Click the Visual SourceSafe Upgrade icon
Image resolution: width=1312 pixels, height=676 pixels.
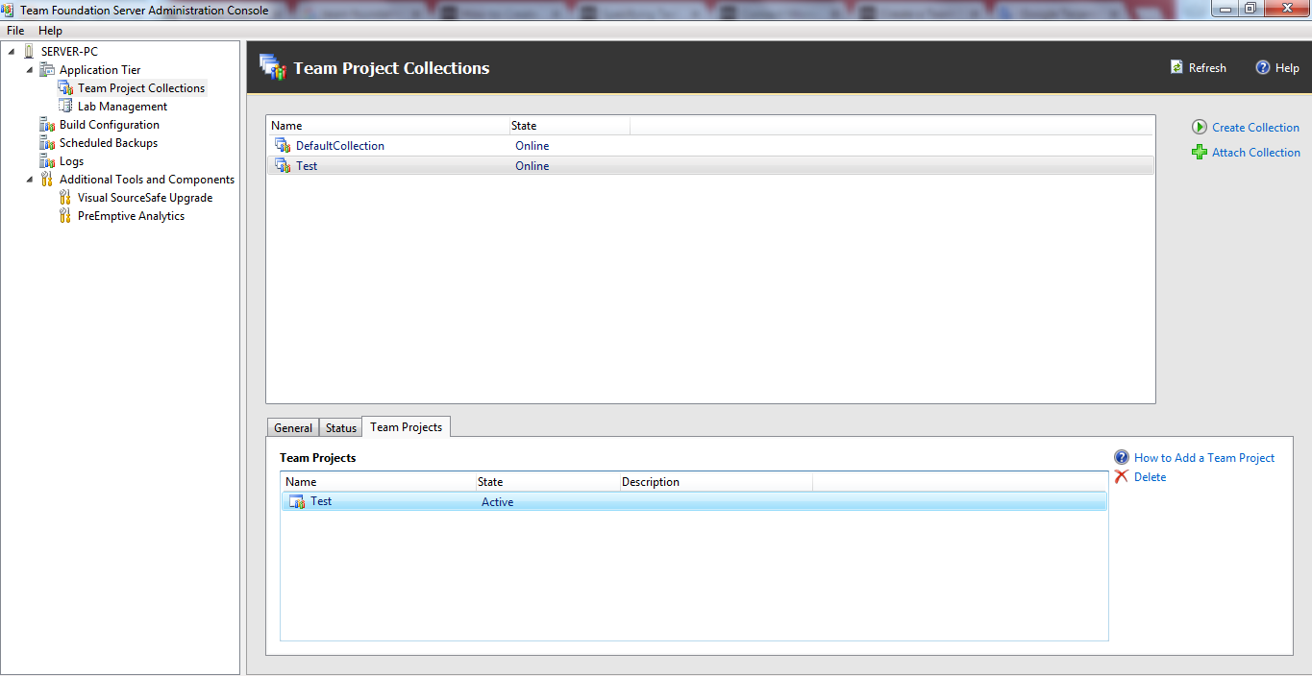pos(65,197)
